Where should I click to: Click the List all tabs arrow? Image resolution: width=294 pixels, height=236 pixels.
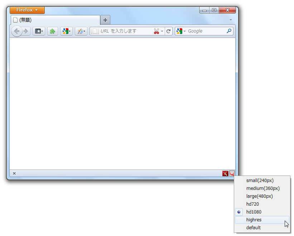[x=231, y=20]
